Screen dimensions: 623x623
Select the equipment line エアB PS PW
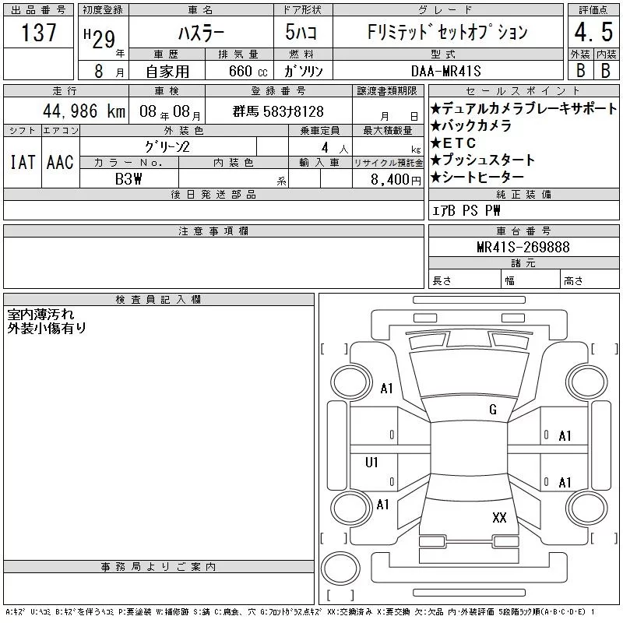(x=466, y=210)
